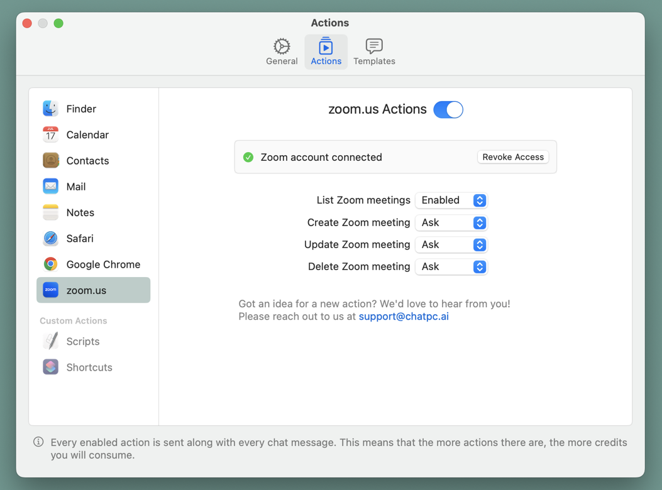Click the zoom.us app icon
Viewport: 662px width, 490px height.
tap(51, 290)
